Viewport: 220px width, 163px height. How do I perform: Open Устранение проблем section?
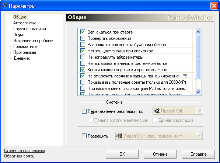[33, 41]
